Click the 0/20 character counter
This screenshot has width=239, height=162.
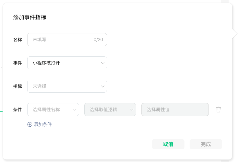pyautogui.click(x=98, y=40)
